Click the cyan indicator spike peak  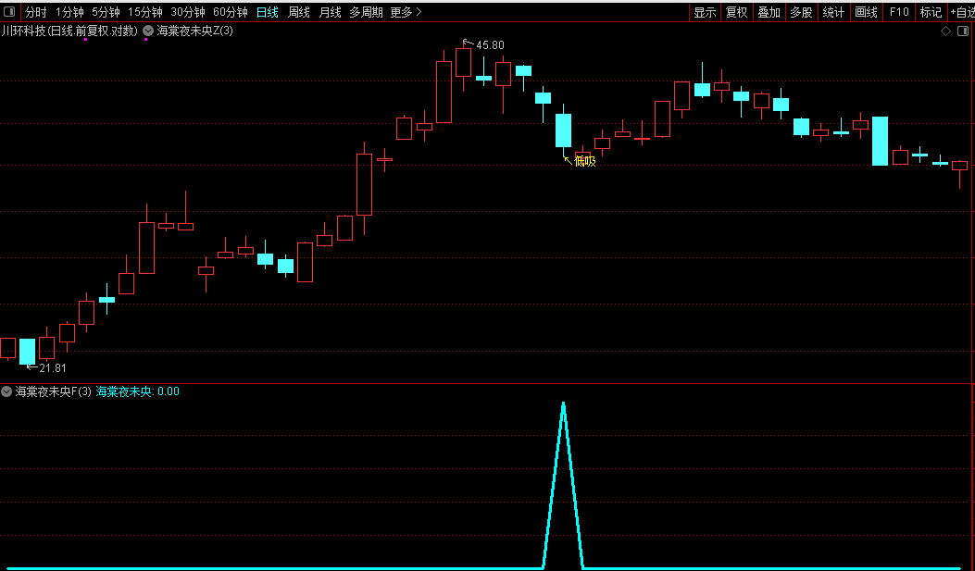click(563, 405)
